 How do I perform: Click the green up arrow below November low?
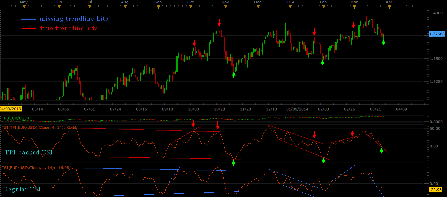click(x=234, y=75)
